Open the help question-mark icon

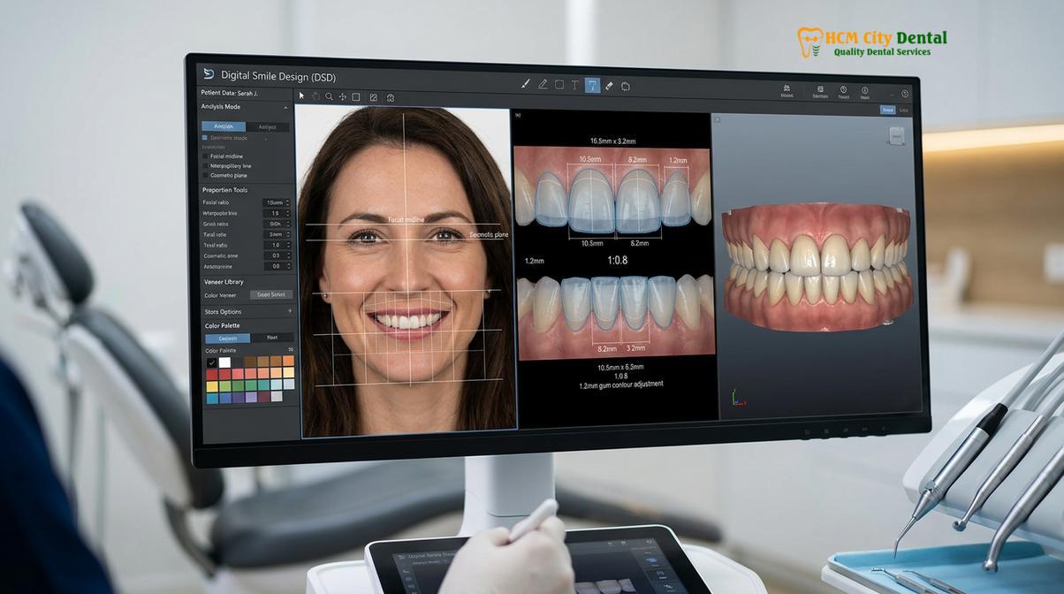click(904, 94)
